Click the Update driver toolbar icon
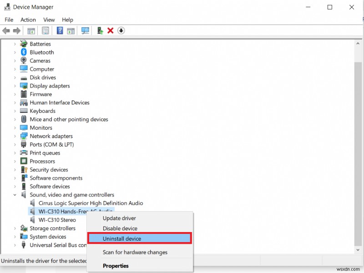This screenshot has width=364, height=273. coord(100,30)
